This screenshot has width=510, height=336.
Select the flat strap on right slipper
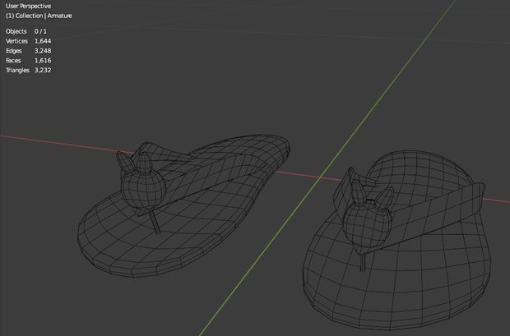pos(433,216)
